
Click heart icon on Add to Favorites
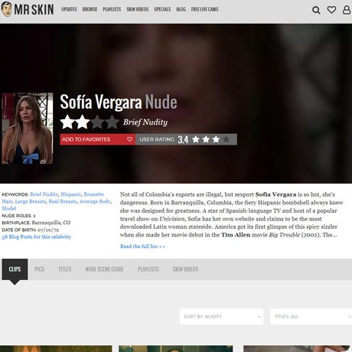point(129,139)
